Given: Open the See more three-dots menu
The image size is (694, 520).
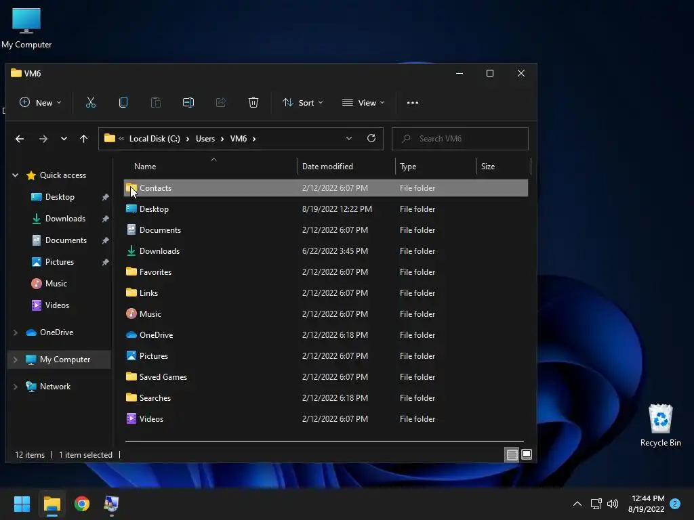Looking at the screenshot, I should point(413,103).
